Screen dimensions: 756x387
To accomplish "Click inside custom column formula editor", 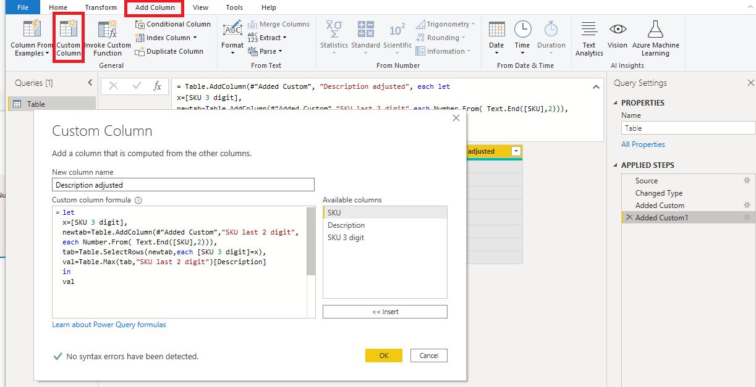I will pos(179,262).
